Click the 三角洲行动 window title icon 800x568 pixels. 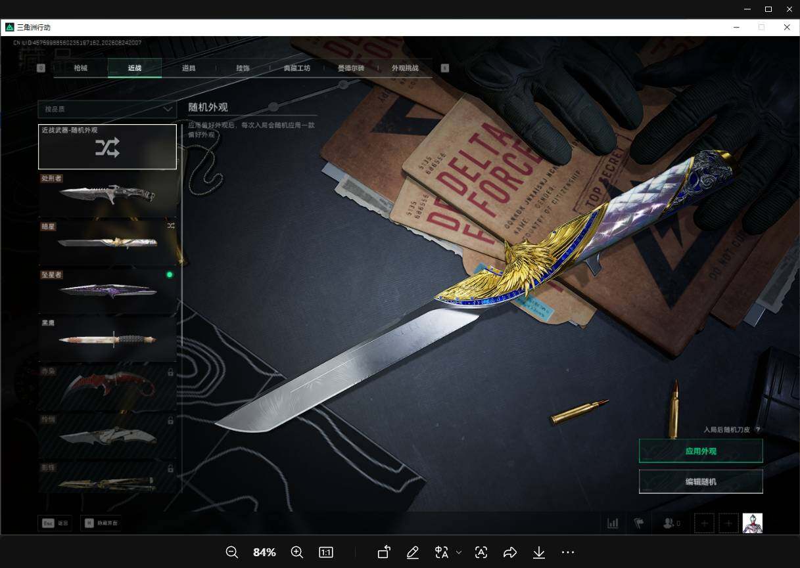(9, 27)
